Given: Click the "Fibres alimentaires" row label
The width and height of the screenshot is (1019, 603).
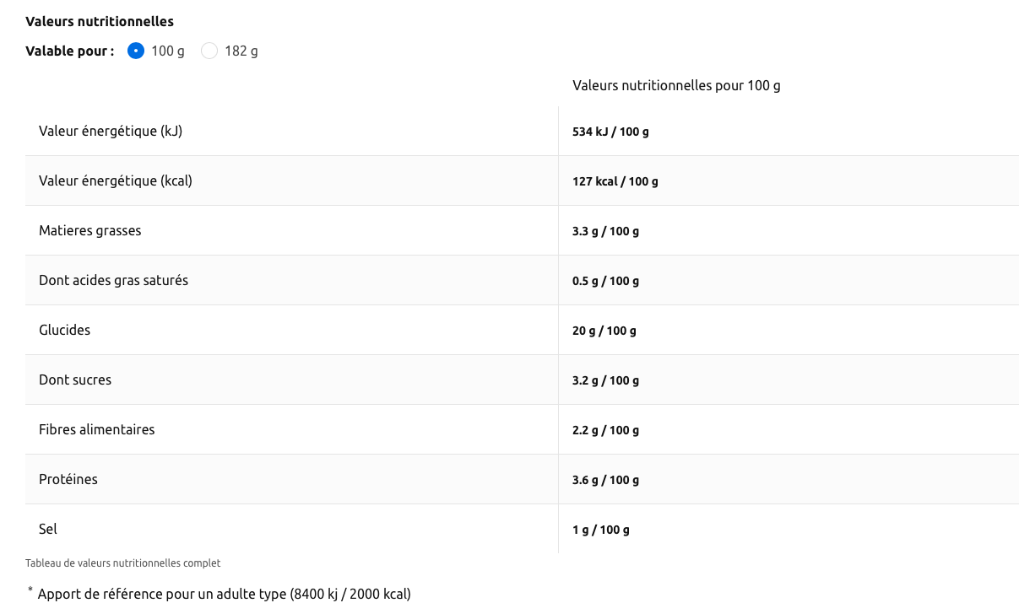Looking at the screenshot, I should coord(97,429).
